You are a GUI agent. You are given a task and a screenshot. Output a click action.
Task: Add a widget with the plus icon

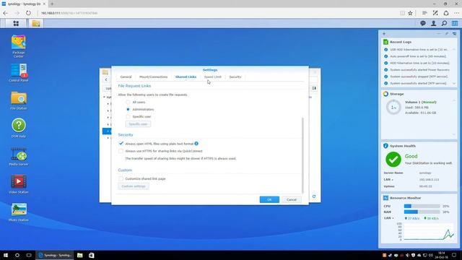384,34
